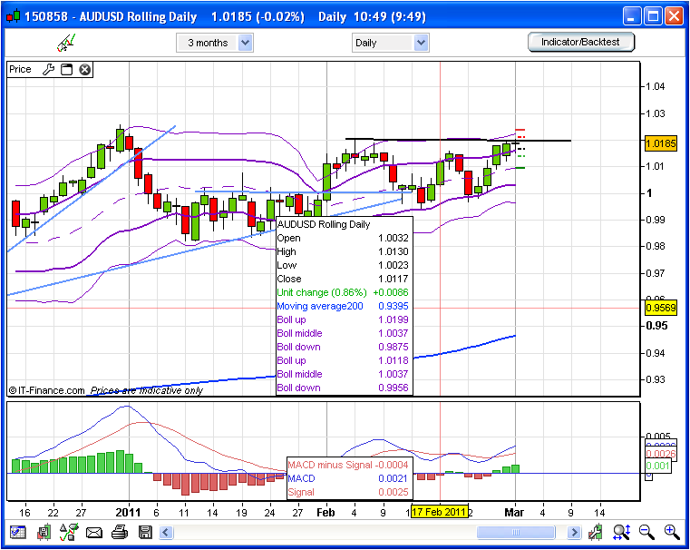Image resolution: width=690 pixels, height=550 pixels.
Task: Click the 0.001 MACD histogram value label
Action: click(x=658, y=466)
